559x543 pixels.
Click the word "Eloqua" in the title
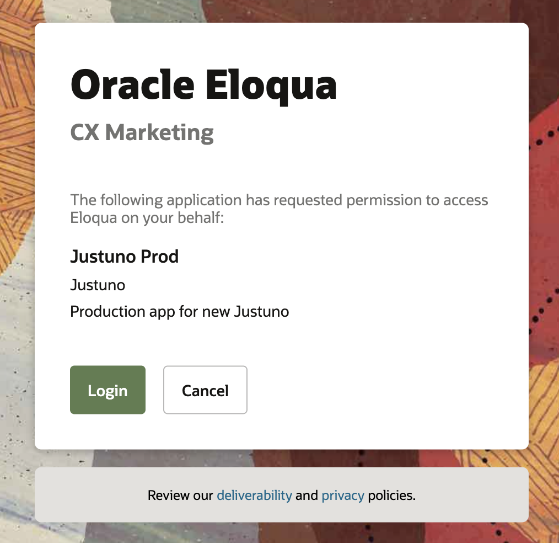(x=271, y=86)
